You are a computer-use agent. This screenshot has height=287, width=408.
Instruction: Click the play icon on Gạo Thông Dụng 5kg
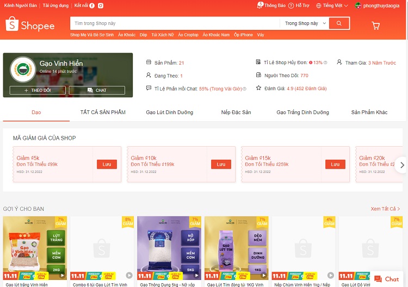click(x=197, y=275)
